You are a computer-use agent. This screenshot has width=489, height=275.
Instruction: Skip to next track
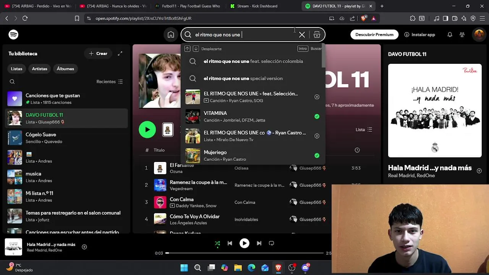click(259, 243)
